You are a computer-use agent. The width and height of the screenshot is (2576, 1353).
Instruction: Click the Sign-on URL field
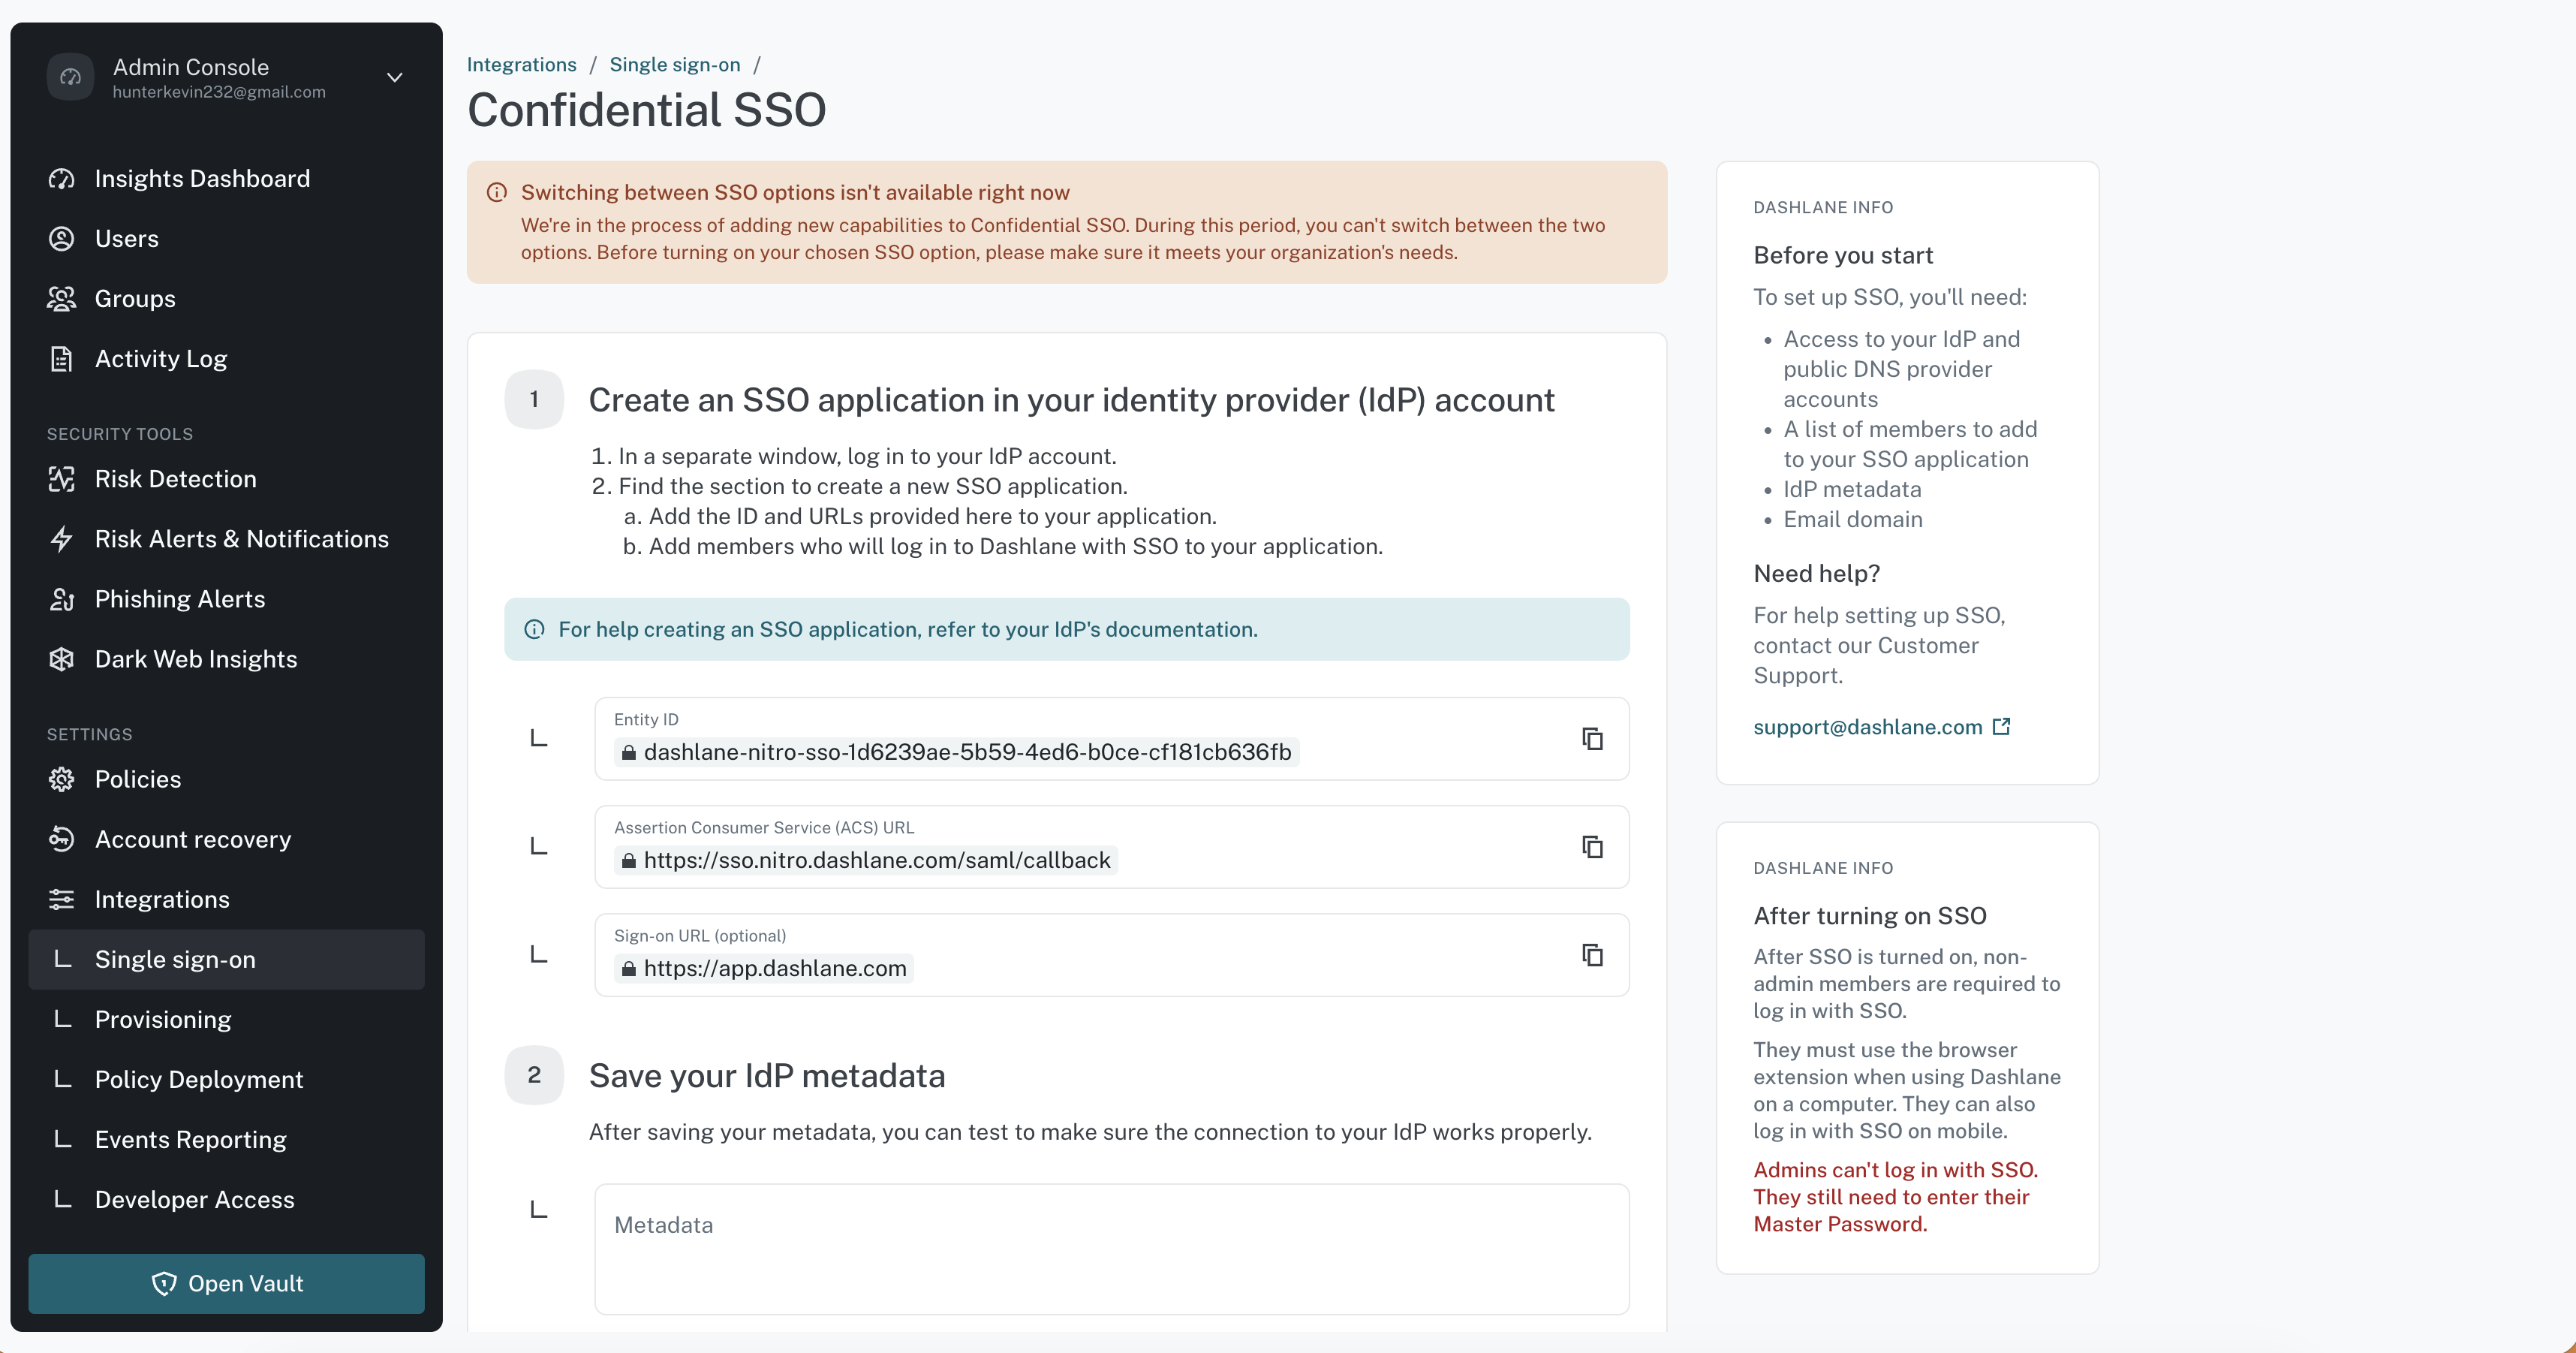pyautogui.click(x=1111, y=954)
